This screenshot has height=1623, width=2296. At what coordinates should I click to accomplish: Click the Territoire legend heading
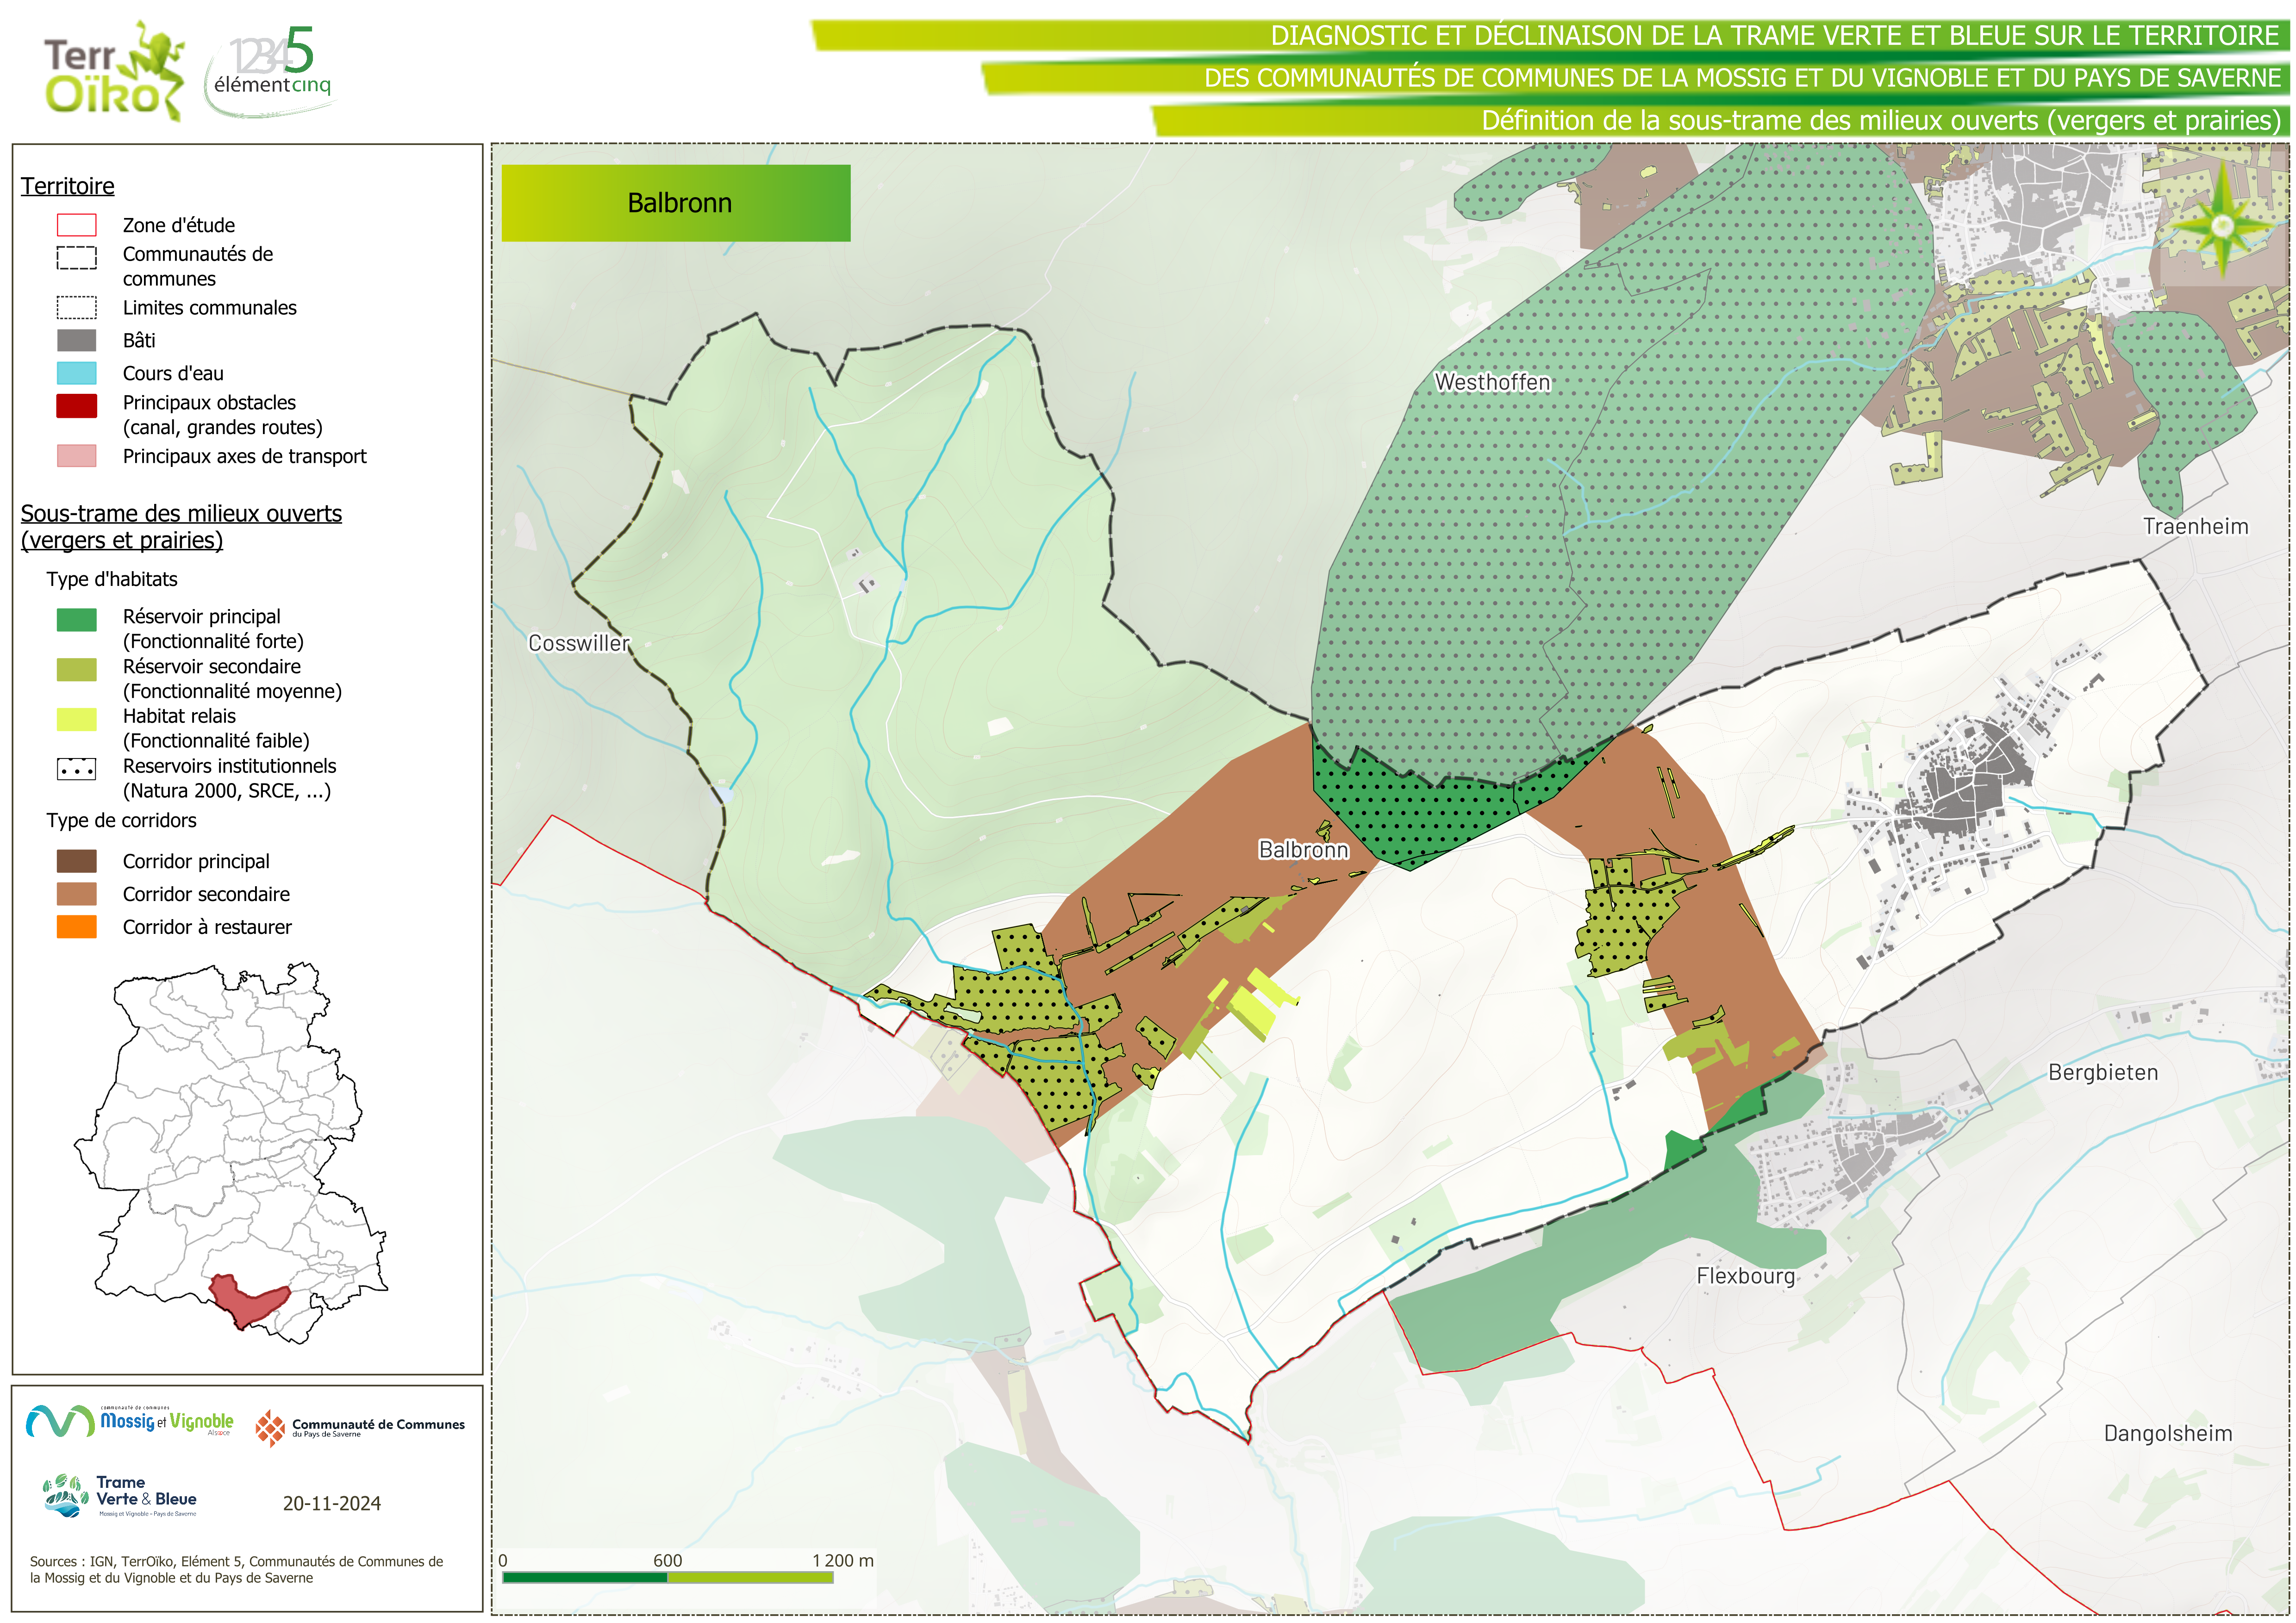pos(68,186)
